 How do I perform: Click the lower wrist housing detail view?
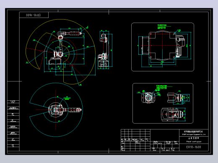(x=172, y=115)
